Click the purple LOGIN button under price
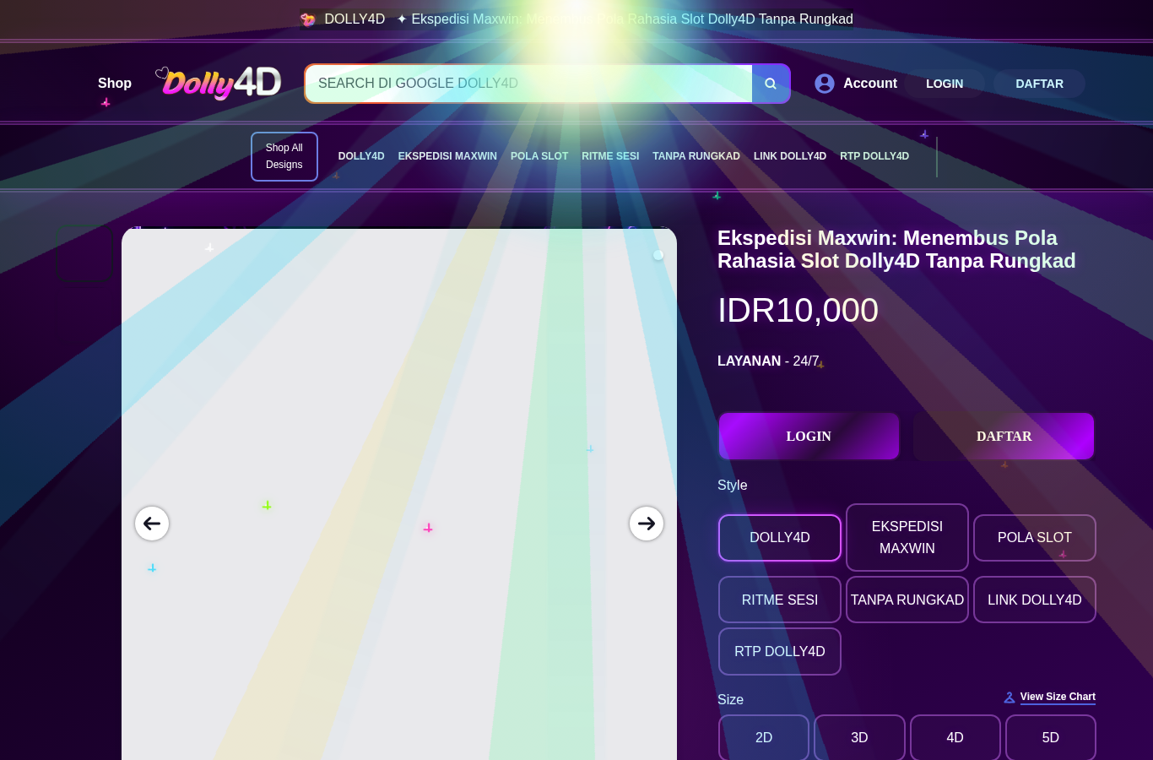 (x=809, y=437)
